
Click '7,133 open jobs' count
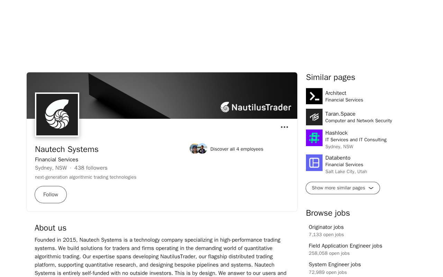click(326, 235)
